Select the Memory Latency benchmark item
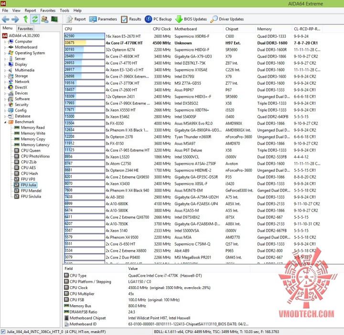 pyautogui.click(x=32, y=145)
